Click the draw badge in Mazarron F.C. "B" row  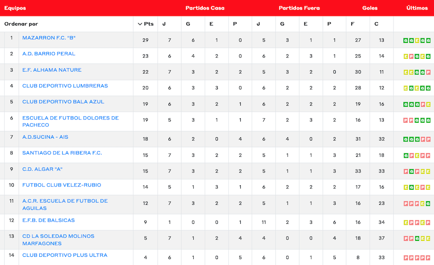click(x=417, y=41)
